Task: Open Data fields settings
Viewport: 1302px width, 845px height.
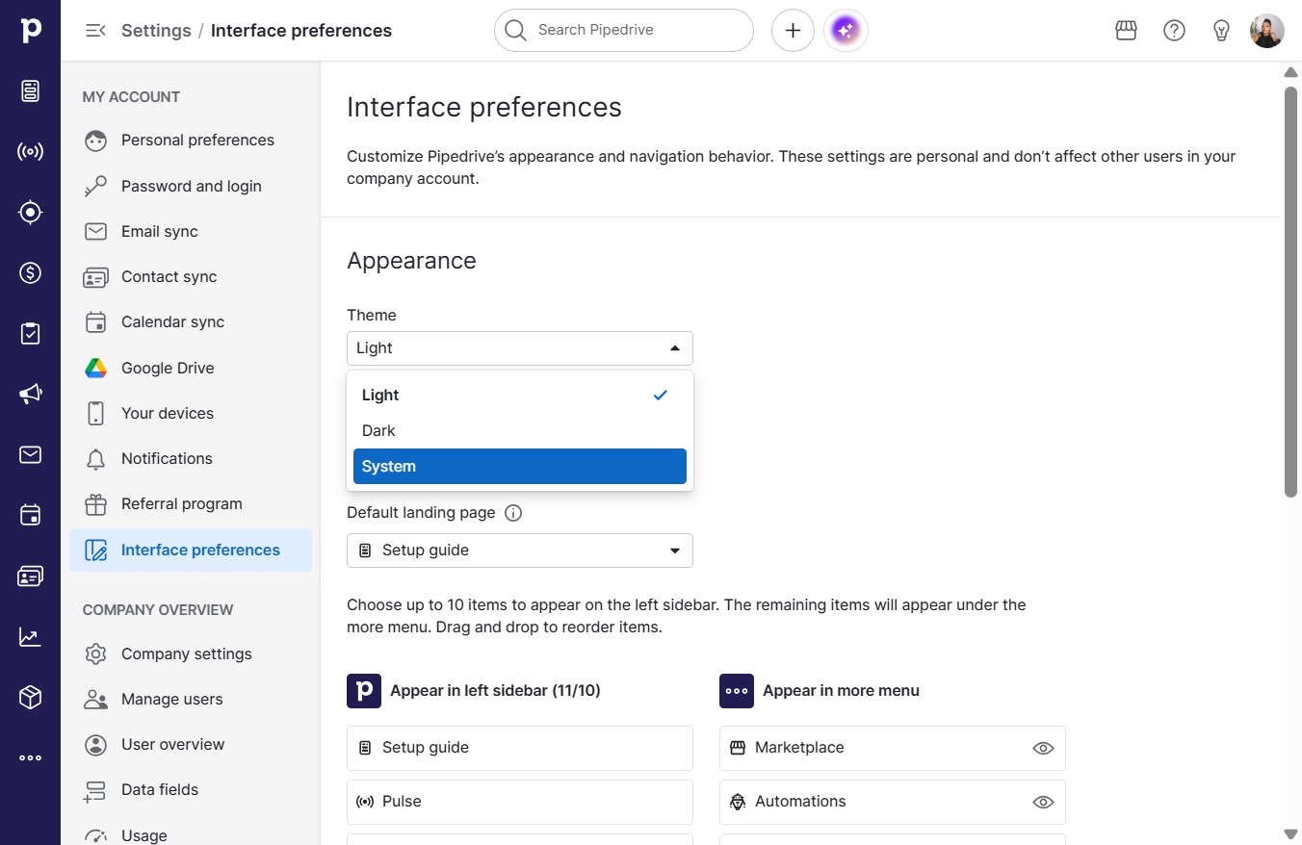Action: click(191, 790)
